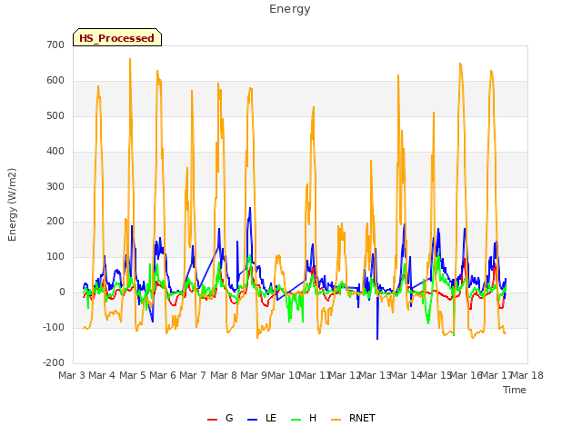Click the Mar 7 x-axis date label

[193, 375]
